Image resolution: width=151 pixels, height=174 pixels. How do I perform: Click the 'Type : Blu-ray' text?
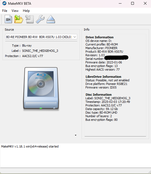[x=22, y=45]
